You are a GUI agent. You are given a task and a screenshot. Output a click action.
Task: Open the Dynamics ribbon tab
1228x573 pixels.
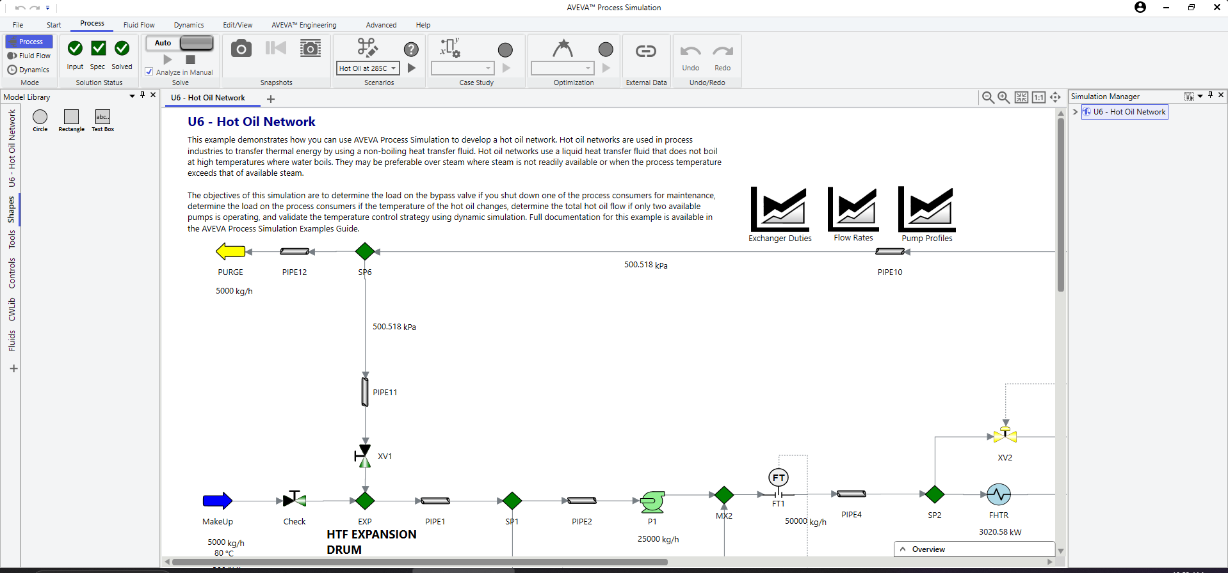(189, 25)
